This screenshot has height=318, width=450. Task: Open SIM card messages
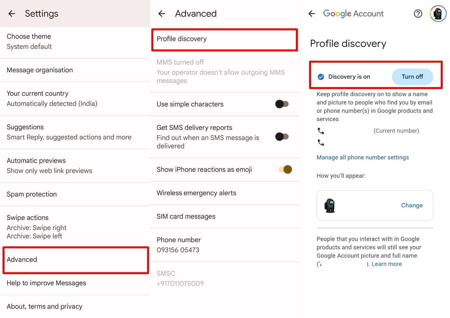[x=186, y=216]
